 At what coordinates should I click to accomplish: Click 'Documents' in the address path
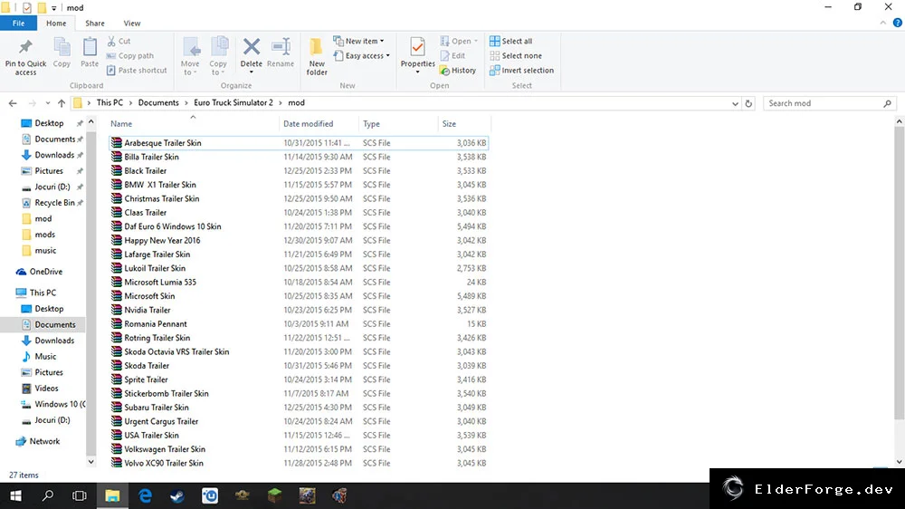[158, 103]
